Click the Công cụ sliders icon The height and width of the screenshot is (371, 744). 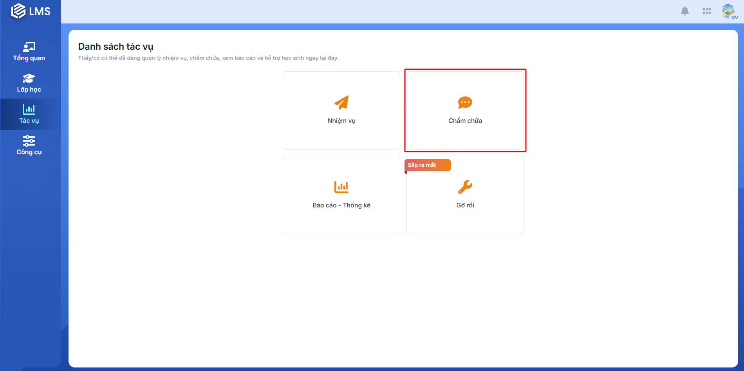click(29, 140)
